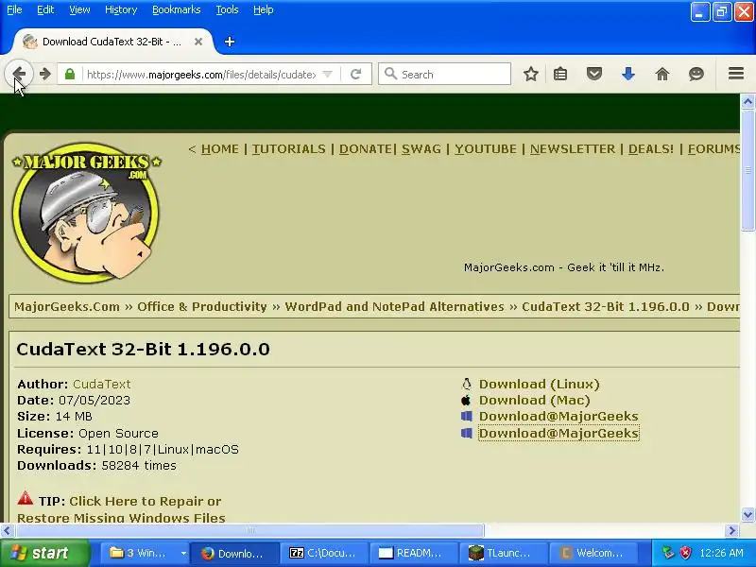756x567 pixels.
Task: Open the DEALS! link
Action: [x=651, y=149]
